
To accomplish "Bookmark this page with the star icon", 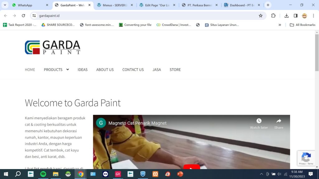I will coord(261,16).
